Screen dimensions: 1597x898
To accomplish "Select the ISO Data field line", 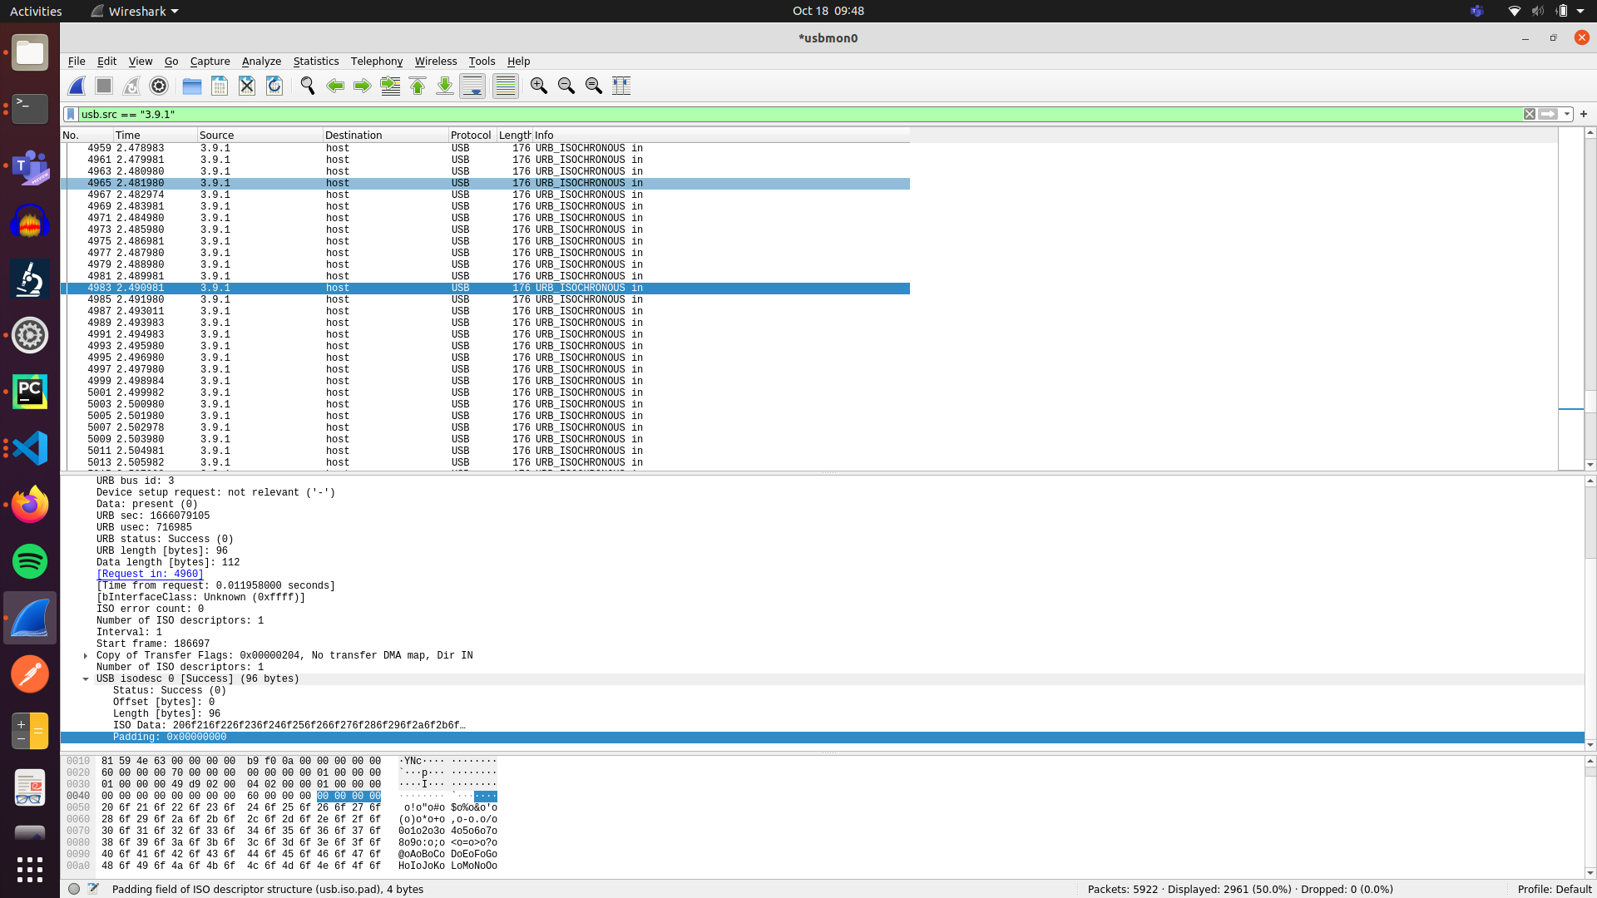I will coord(289,725).
